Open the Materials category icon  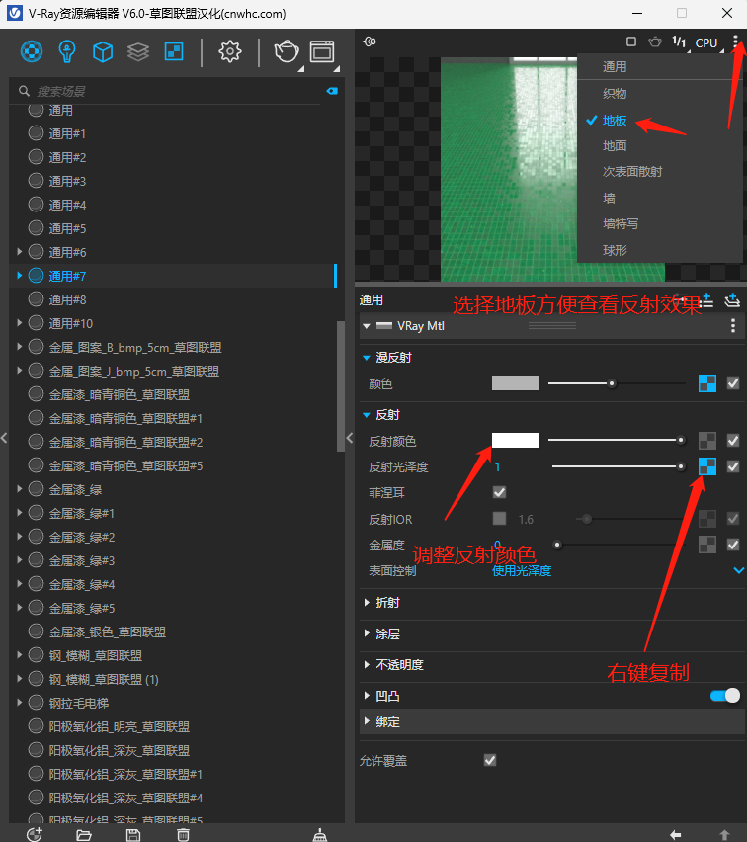33,51
